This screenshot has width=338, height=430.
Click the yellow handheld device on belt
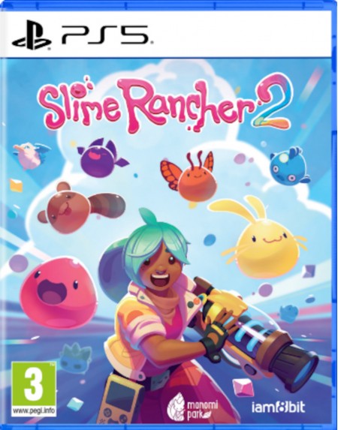pyautogui.click(x=120, y=399)
